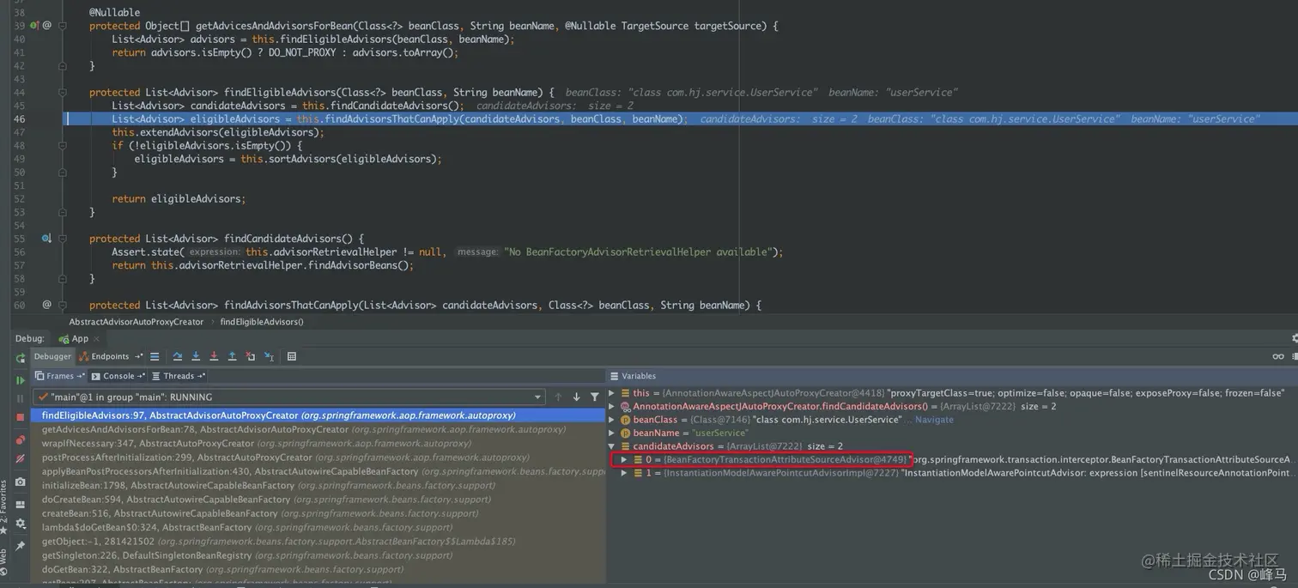This screenshot has width=1298, height=588.
Task: Select frame doGetBean:322
Action: point(318,569)
